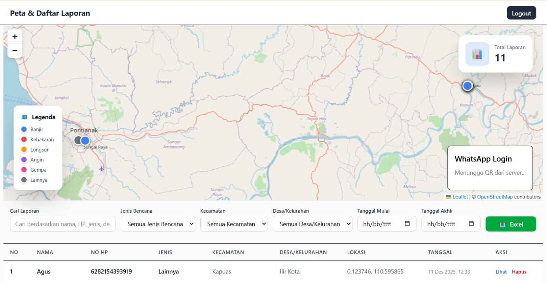Click the Total Laporan chart icon

pos(477,54)
